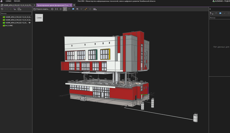Click the isolate element icon in left panel
The height and width of the screenshot is (133, 230).
[11, 9]
